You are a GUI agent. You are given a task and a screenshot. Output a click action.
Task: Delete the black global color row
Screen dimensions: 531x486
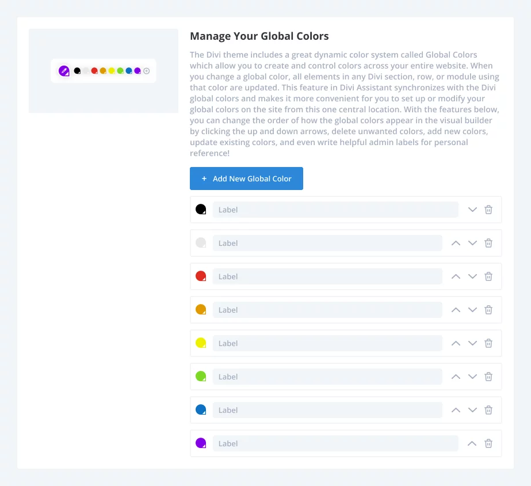point(488,210)
